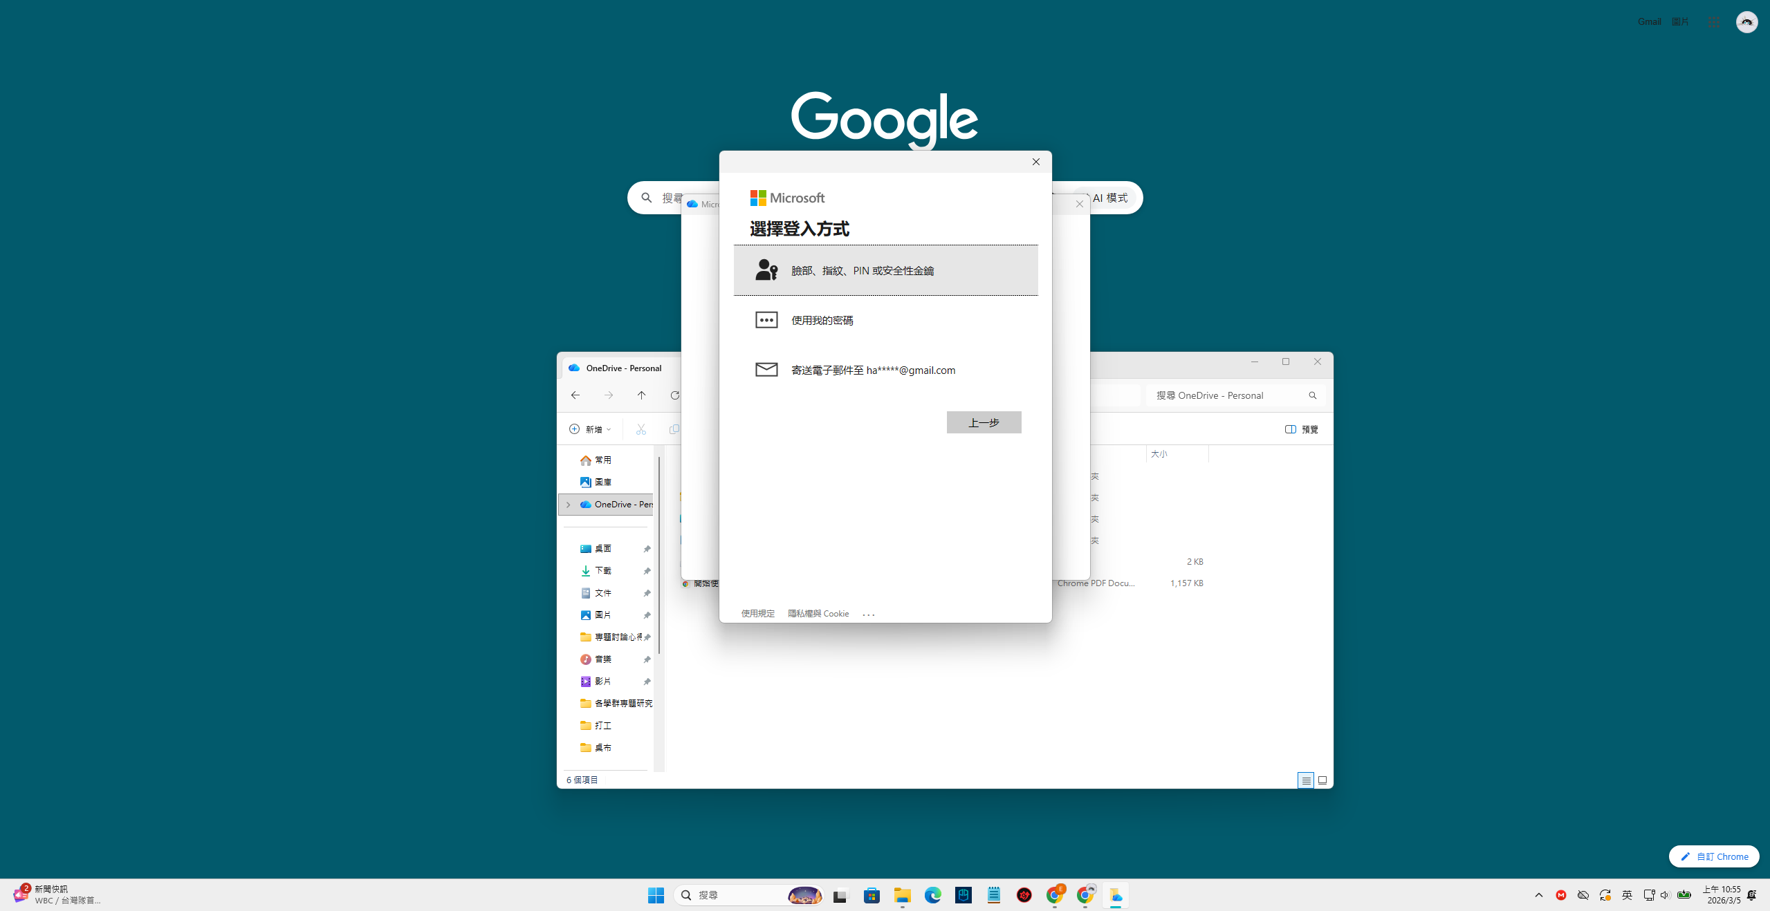The height and width of the screenshot is (911, 1770).
Task: Click the navigation pane scrollbar in File Explorer
Action: pos(659,554)
